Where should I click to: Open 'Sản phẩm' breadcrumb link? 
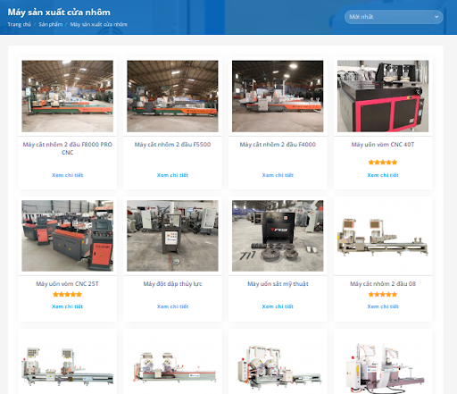pyautogui.click(x=51, y=24)
